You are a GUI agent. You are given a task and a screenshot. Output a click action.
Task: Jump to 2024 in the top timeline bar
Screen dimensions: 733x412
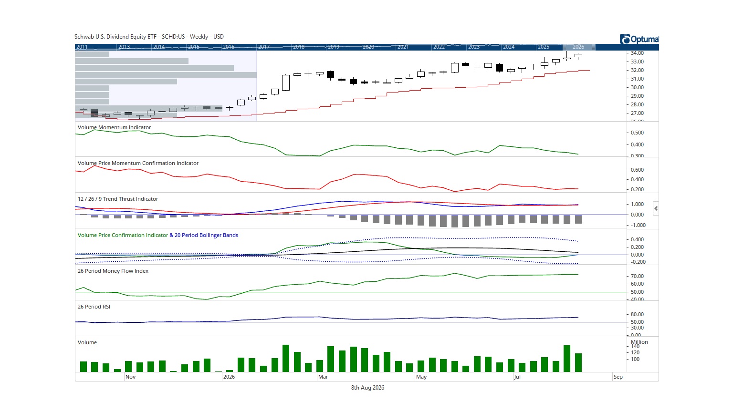coord(509,47)
